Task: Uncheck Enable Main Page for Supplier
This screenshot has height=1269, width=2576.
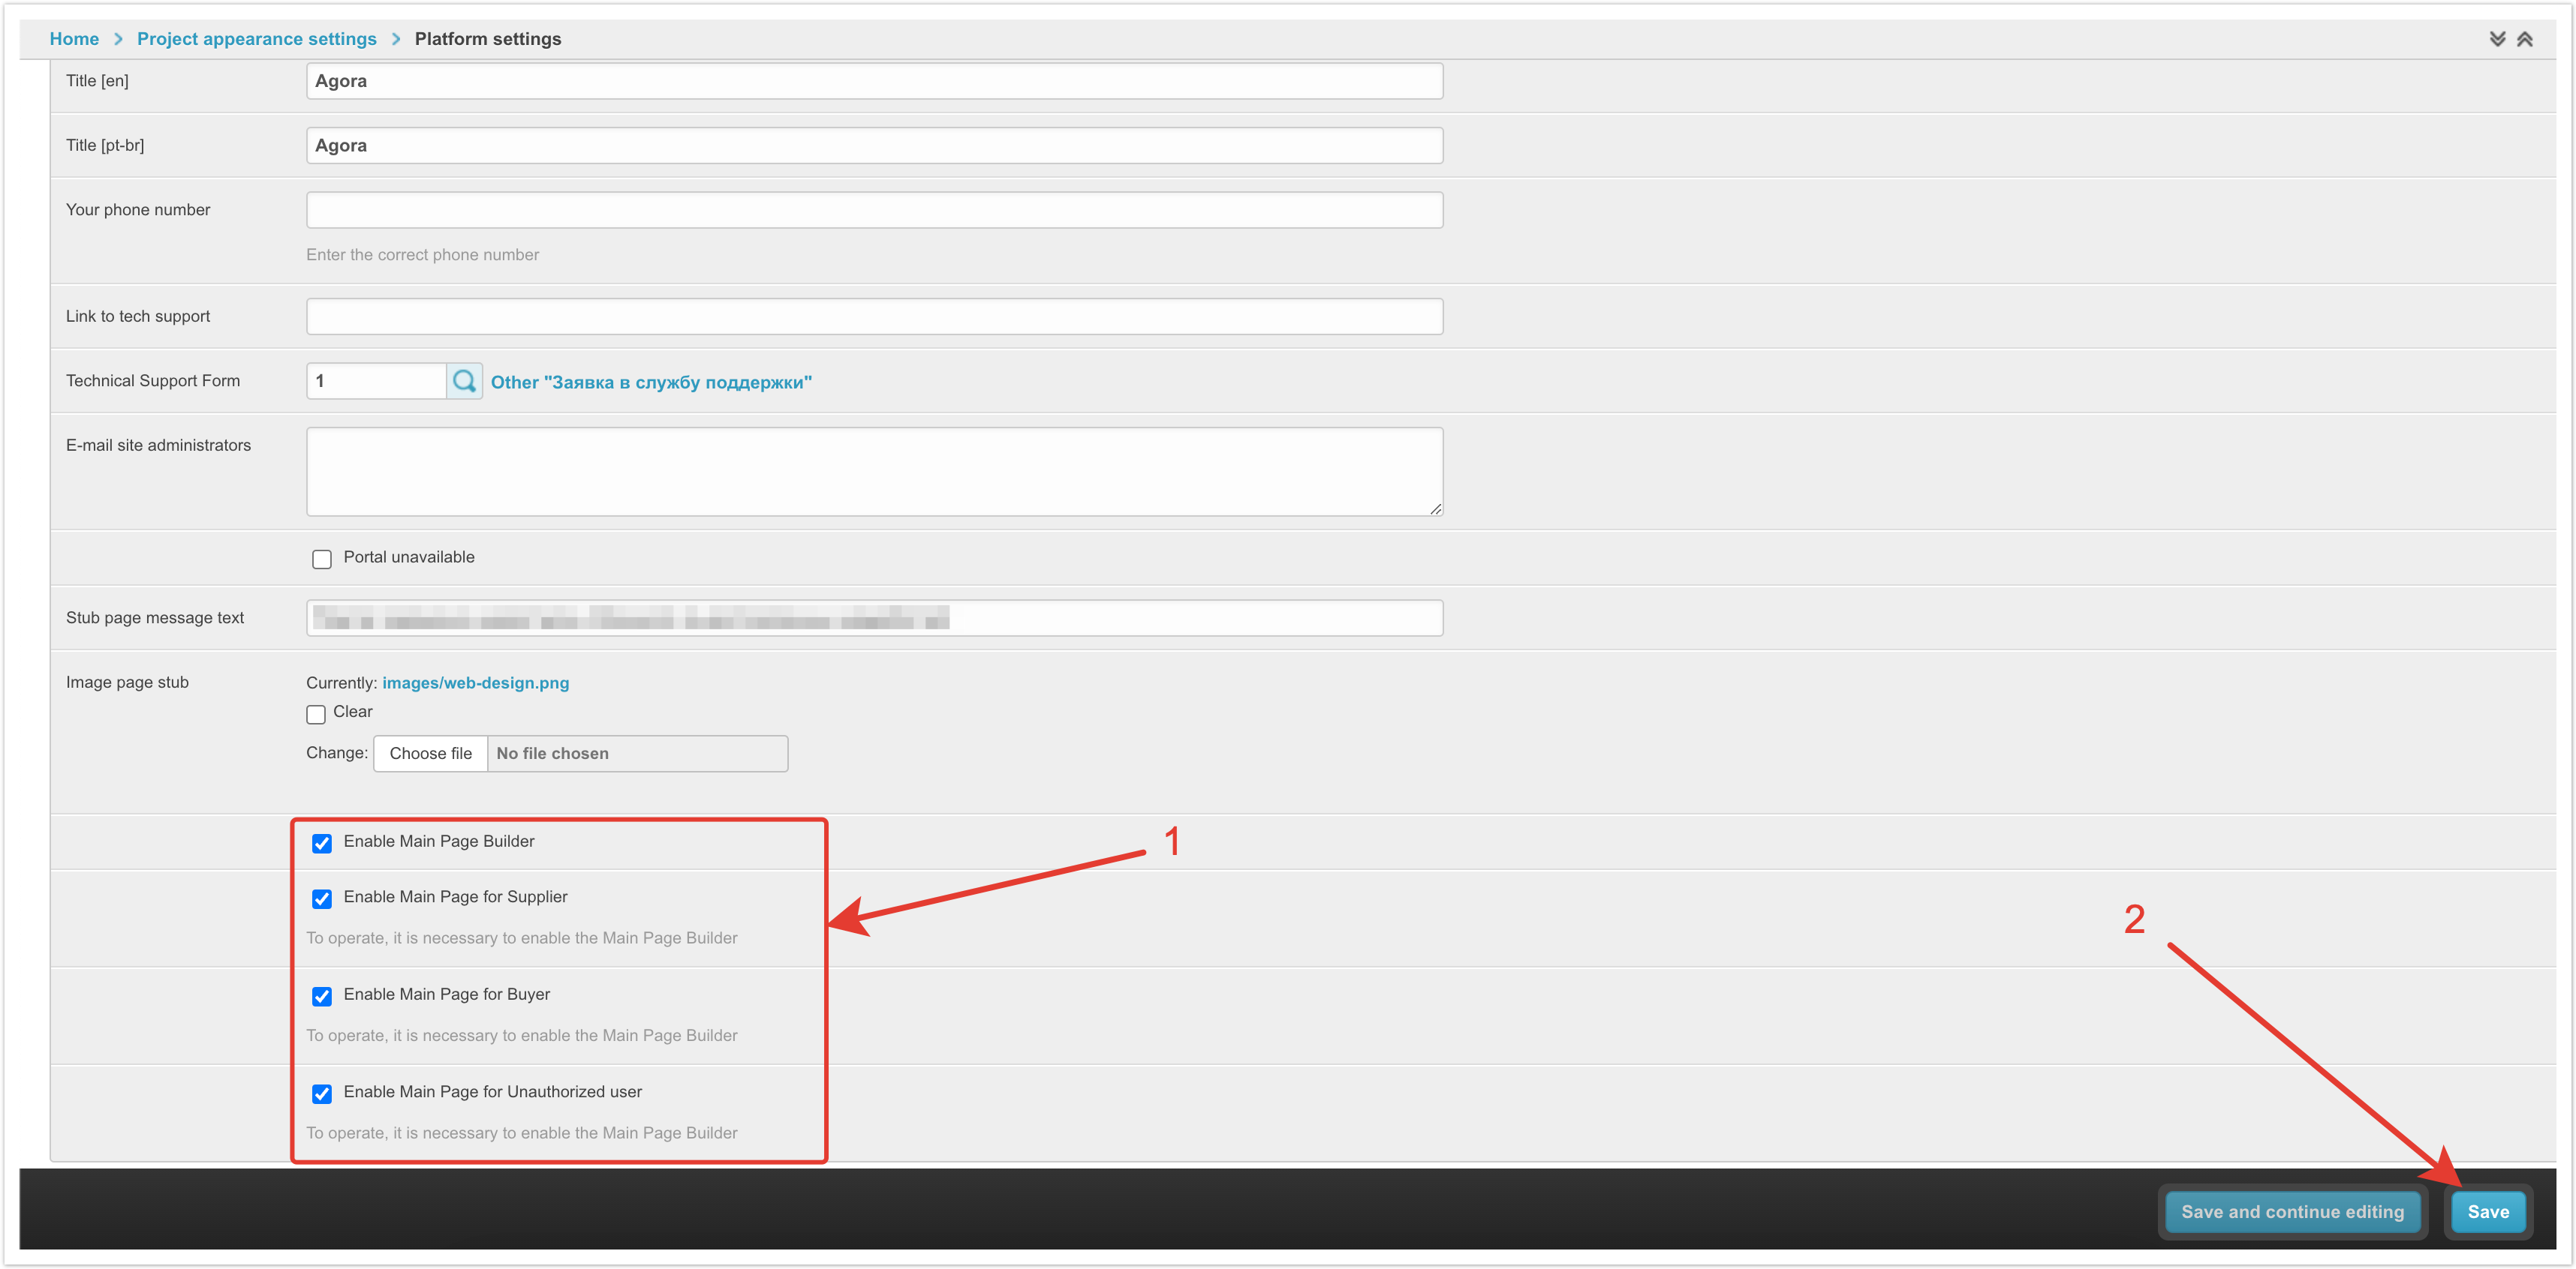Action: click(321, 898)
